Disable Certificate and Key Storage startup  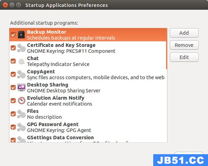point(13,48)
